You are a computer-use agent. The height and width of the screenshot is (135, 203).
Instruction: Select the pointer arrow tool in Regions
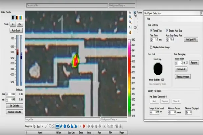point(34,126)
